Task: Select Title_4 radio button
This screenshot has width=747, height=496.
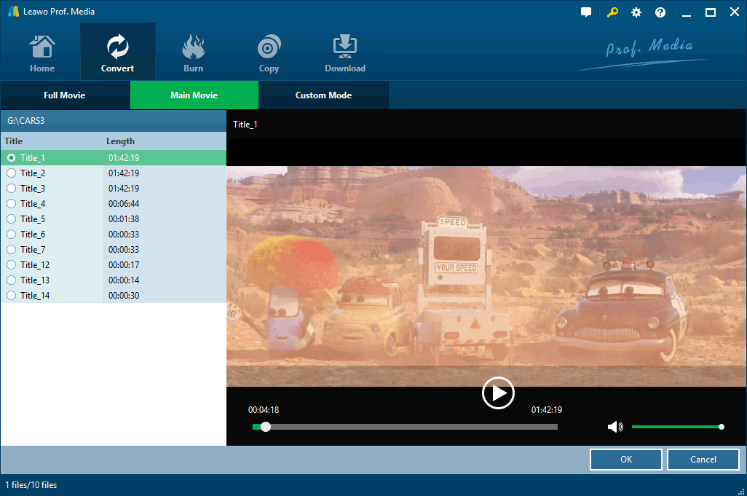Action: pos(12,203)
